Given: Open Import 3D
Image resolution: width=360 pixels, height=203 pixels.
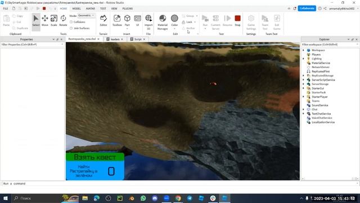Looking at the screenshot, I should pos(148,22).
